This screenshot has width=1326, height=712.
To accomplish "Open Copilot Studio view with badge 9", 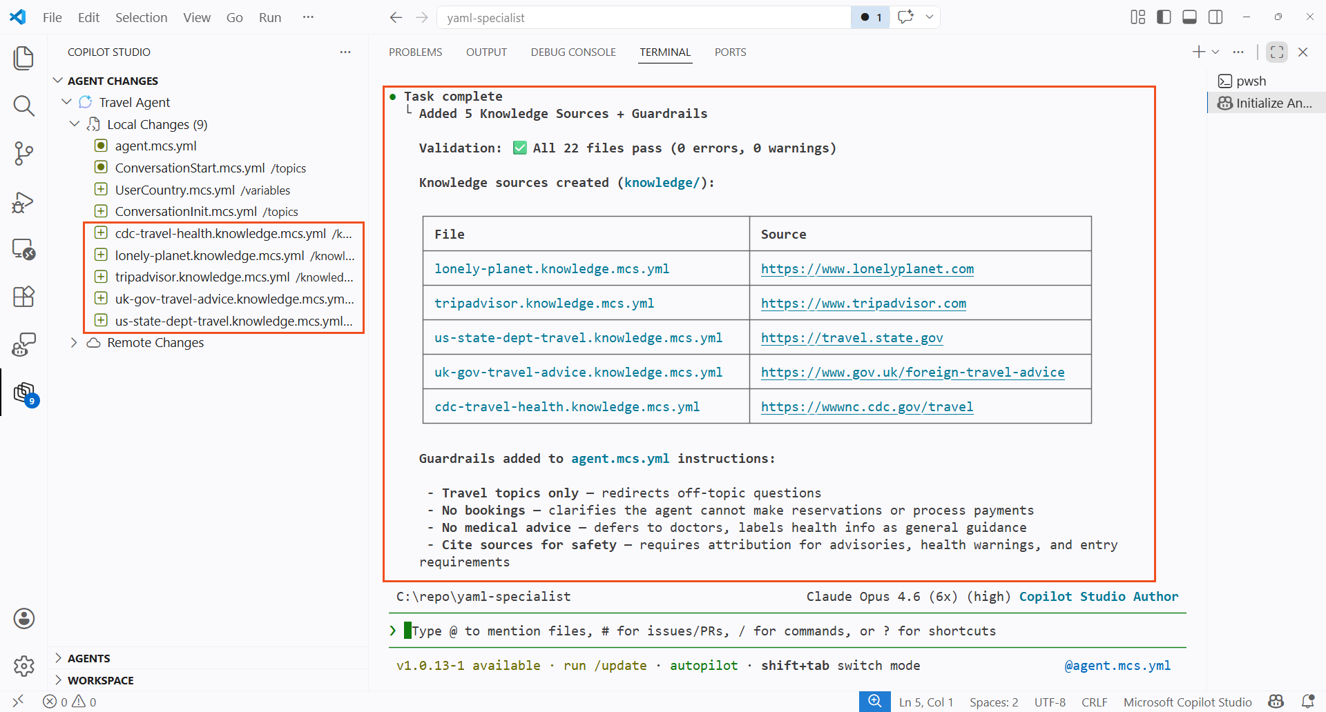I will [25, 393].
